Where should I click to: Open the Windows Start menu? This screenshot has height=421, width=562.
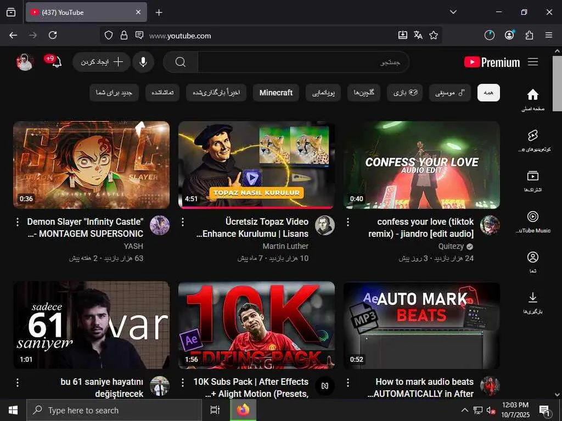13,410
